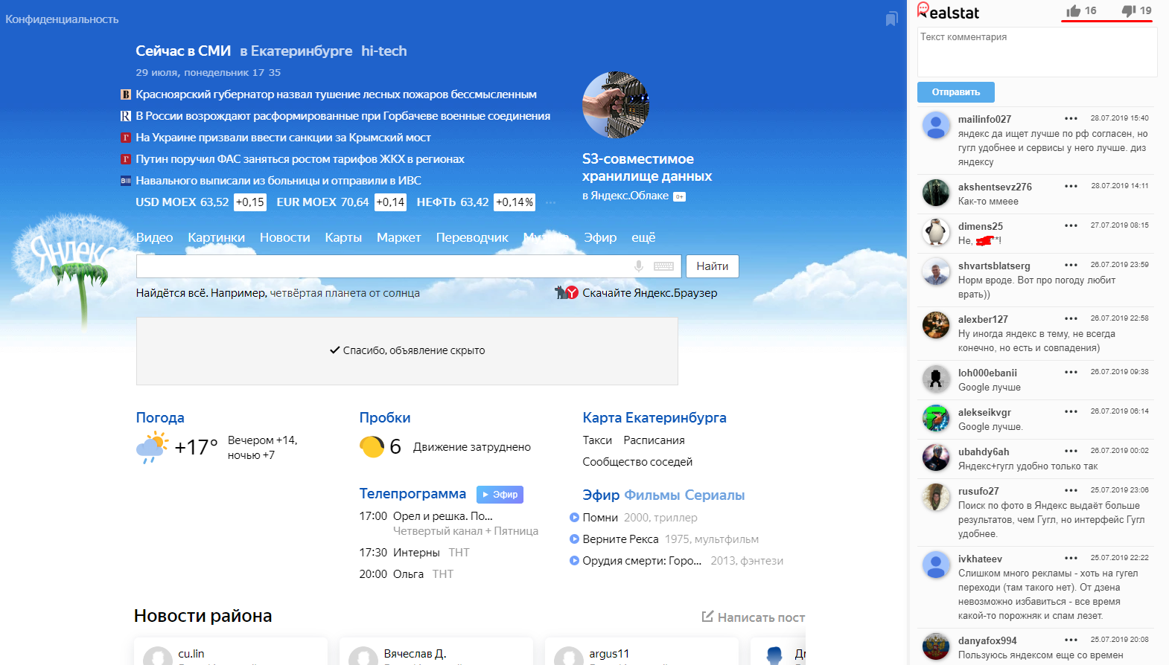Open options dots for ubahdy6ah comment

(1071, 451)
